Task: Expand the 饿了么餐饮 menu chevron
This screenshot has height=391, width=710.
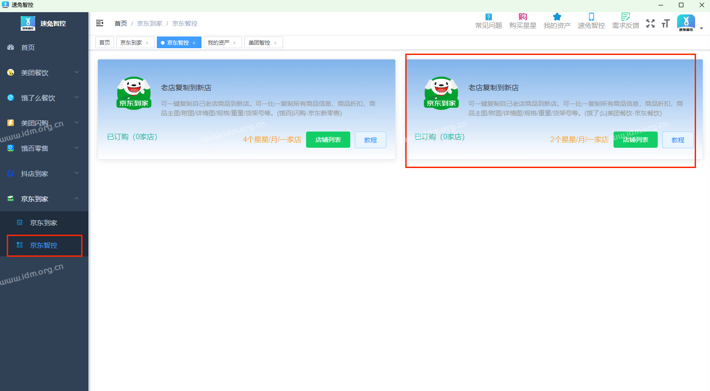Action: pyautogui.click(x=77, y=97)
